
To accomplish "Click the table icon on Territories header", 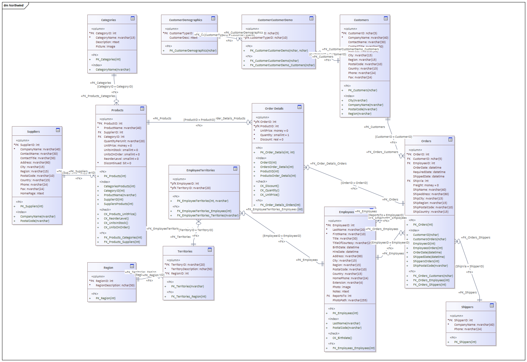I will 210,250.
